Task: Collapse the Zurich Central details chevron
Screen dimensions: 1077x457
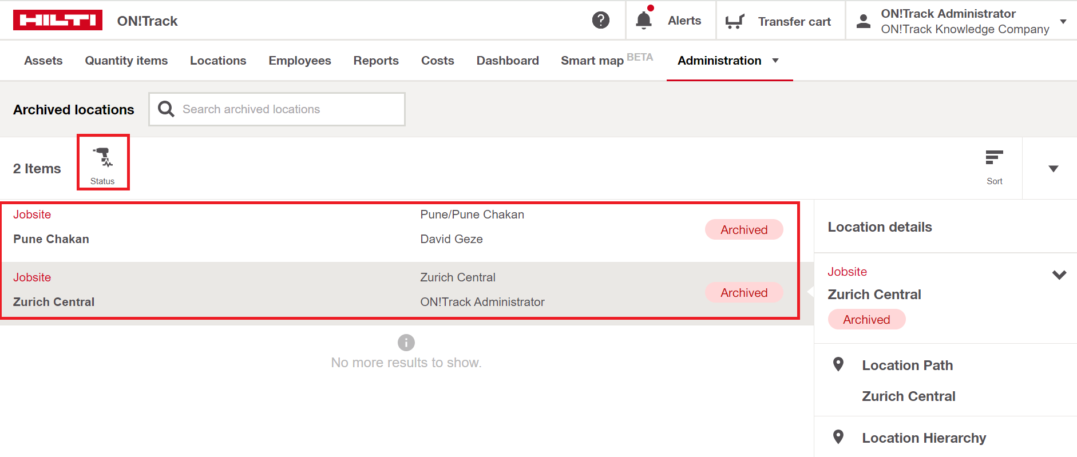Action: tap(1059, 275)
